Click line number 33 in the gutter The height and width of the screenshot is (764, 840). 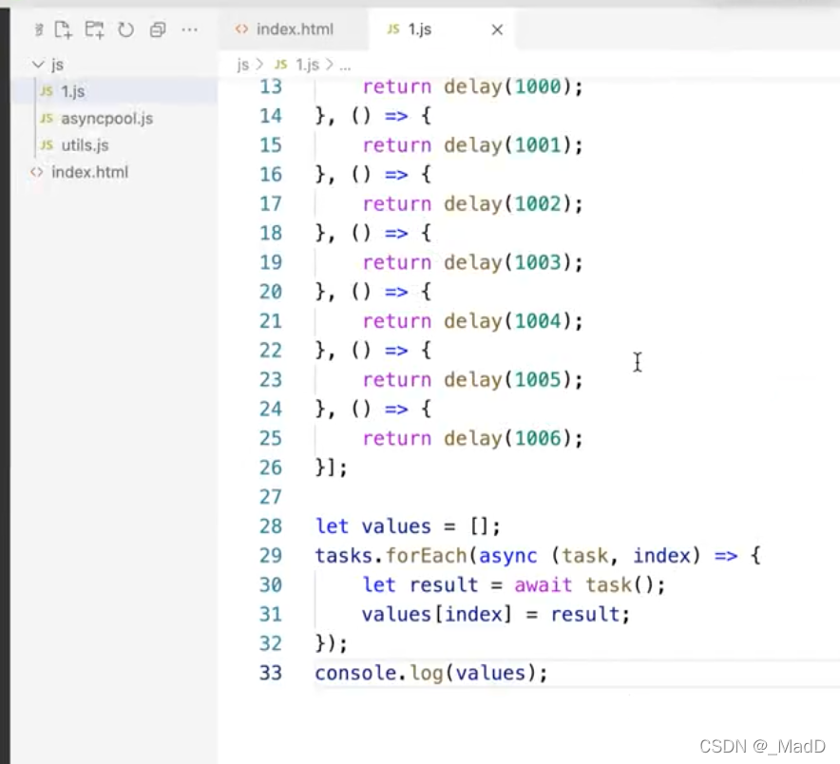point(271,673)
